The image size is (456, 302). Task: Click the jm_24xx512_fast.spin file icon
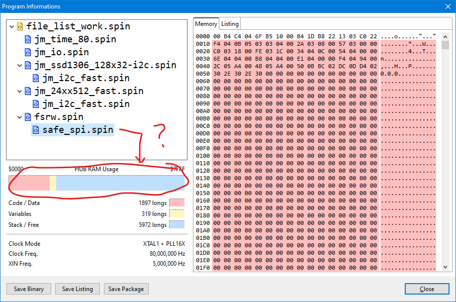point(28,91)
